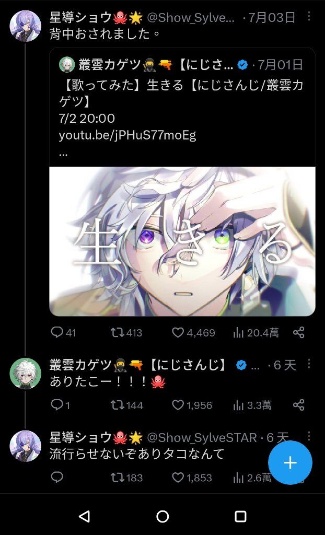Image resolution: width=325 pixels, height=535 pixels.
Task: Reply to the 流行らせないぞありタコなんて tweet
Action: (57, 478)
